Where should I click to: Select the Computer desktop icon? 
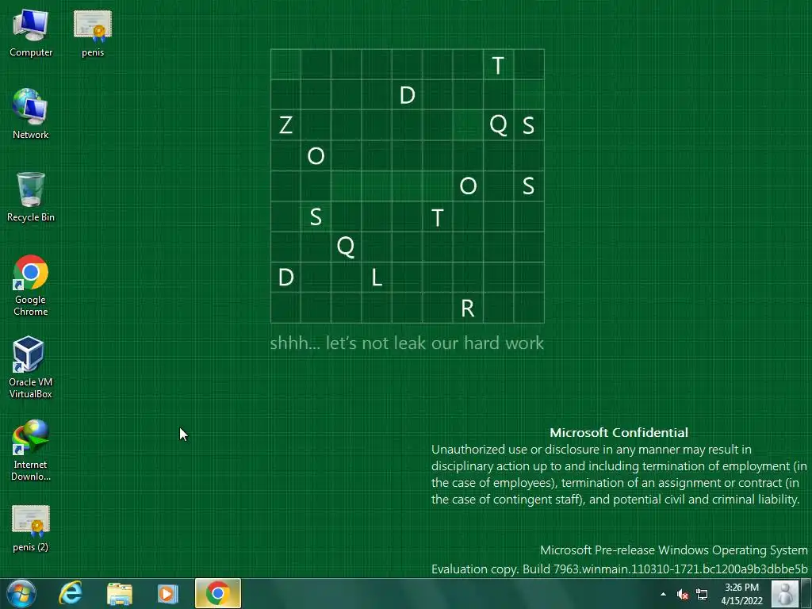pyautogui.click(x=31, y=33)
